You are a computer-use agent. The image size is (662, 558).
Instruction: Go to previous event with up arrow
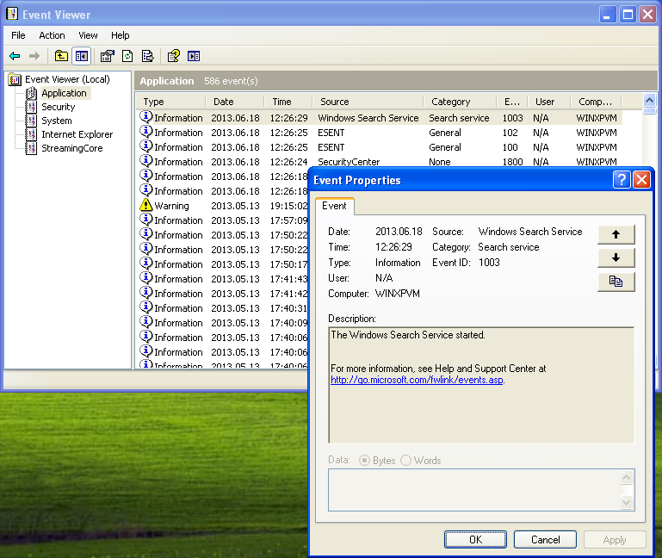point(616,234)
